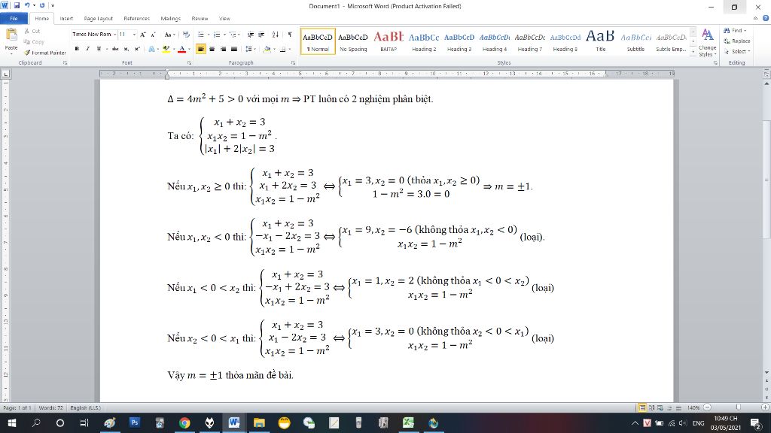The height and width of the screenshot is (433, 771).
Task: Open the Borders dropdown arrow
Action: pyautogui.click(x=289, y=49)
